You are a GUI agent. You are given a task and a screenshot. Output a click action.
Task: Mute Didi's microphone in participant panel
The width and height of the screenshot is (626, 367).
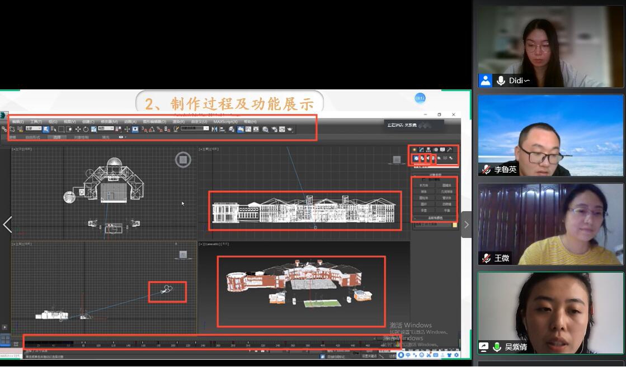pos(501,80)
